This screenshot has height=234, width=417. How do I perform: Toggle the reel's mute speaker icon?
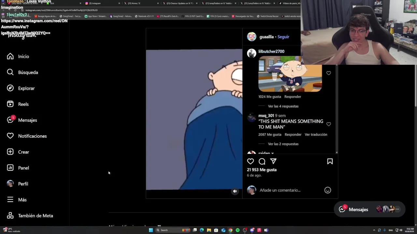(x=235, y=191)
